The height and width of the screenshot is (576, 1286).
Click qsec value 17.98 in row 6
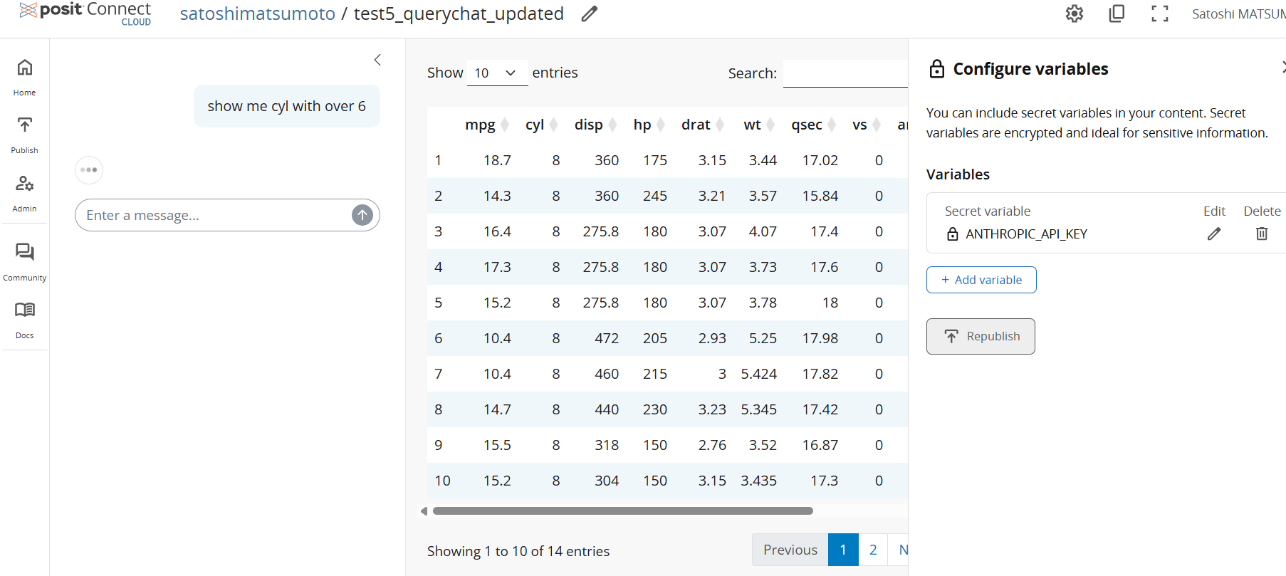pyautogui.click(x=820, y=338)
